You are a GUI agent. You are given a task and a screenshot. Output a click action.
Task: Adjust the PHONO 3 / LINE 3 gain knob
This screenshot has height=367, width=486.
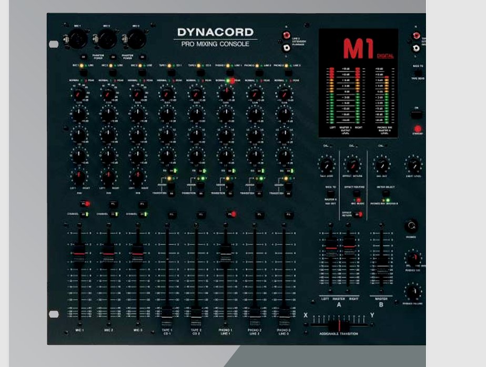284,93
